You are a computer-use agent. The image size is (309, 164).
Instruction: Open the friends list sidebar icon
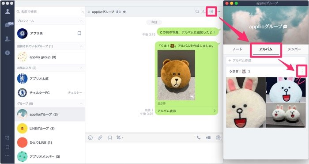click(8, 11)
